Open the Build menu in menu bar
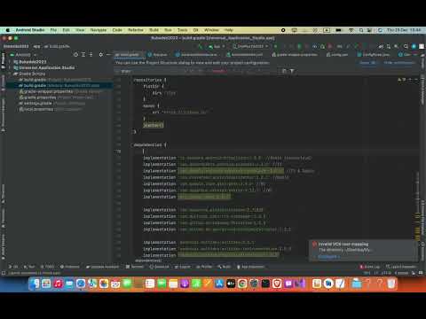The image size is (426, 319). (154, 30)
